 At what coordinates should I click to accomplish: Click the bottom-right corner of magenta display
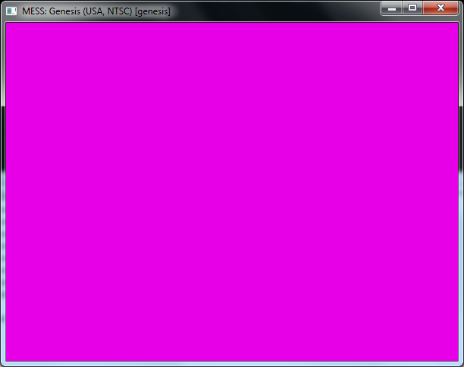(456, 359)
